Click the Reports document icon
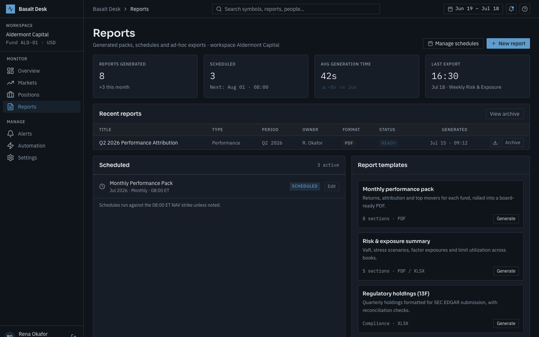This screenshot has height=337, width=539. tap(10, 107)
